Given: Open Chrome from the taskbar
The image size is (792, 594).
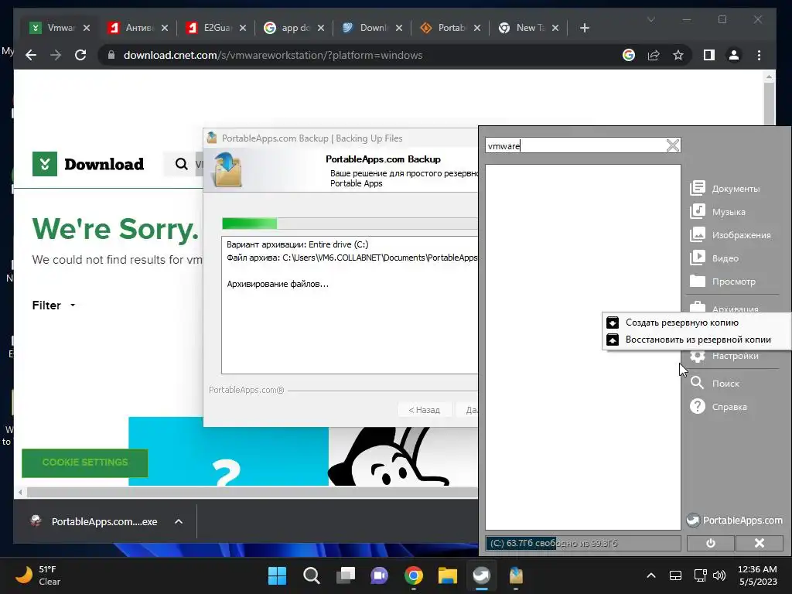Looking at the screenshot, I should [x=414, y=575].
